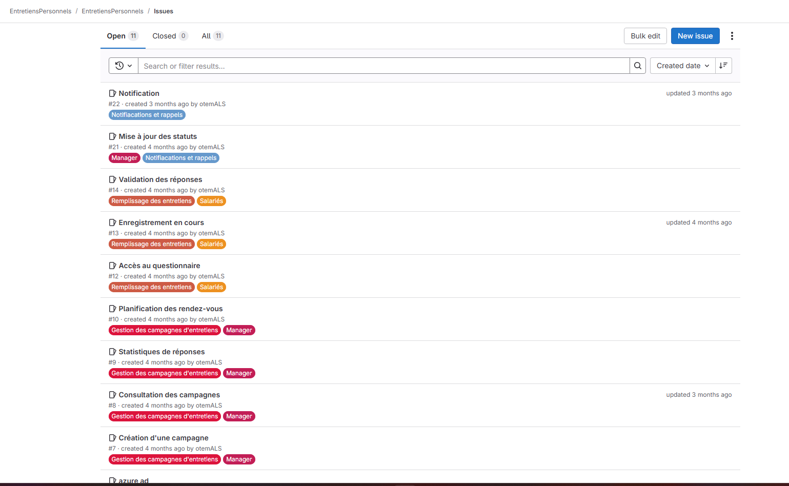Click the Issues breadcrumb item
789x486 pixels.
point(164,11)
